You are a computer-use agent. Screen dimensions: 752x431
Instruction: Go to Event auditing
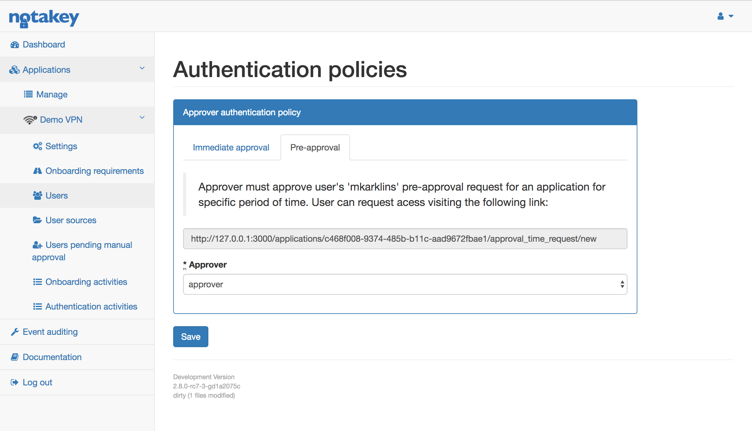coord(50,331)
